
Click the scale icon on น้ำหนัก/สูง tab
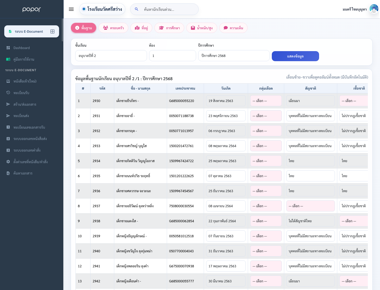pos(193,28)
